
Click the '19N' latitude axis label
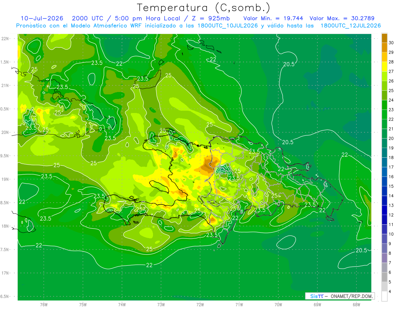(5, 179)
